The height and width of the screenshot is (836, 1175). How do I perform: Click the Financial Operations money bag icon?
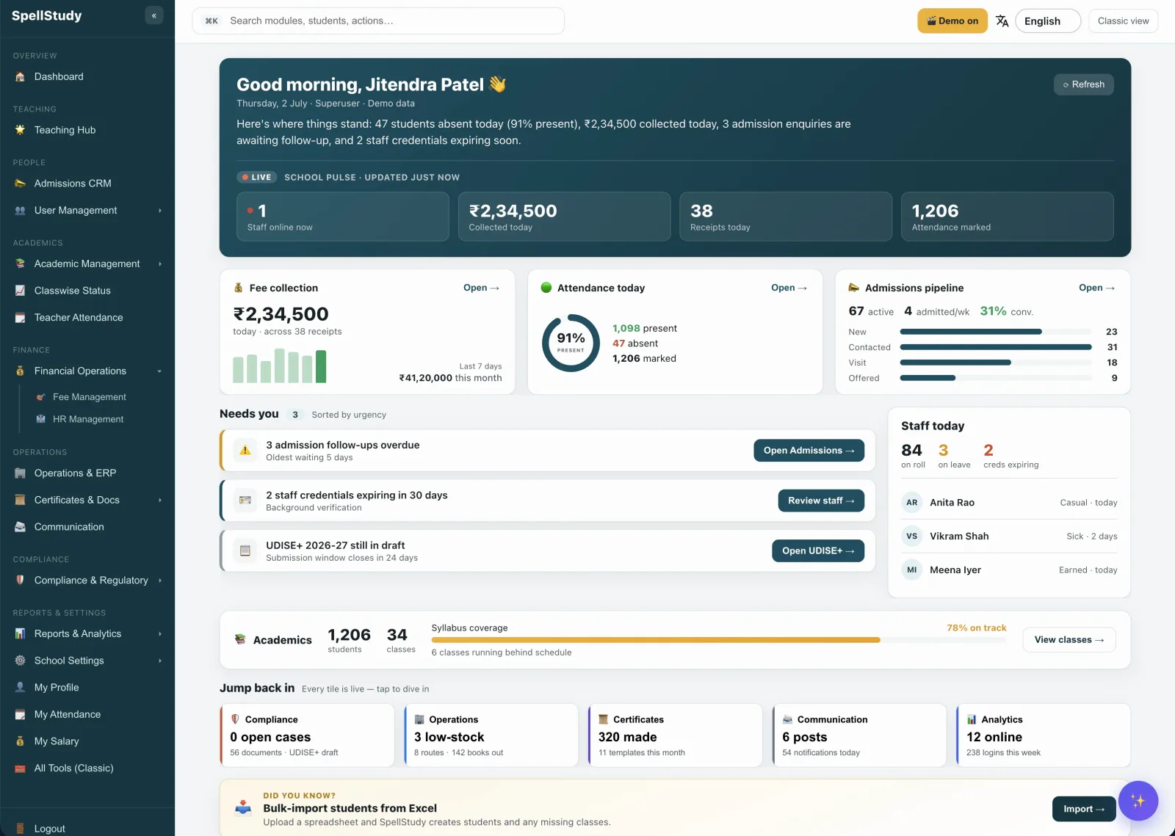20,371
